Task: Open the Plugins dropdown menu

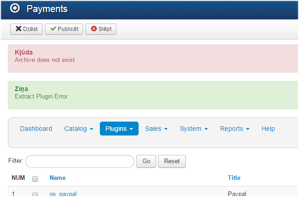Action: [119, 129]
